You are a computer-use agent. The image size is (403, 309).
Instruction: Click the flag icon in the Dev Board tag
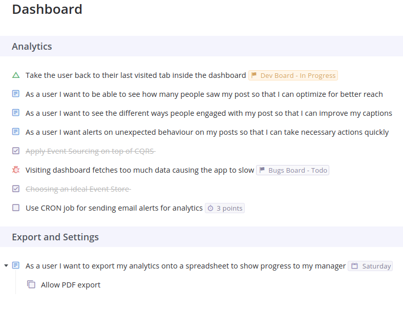point(254,75)
